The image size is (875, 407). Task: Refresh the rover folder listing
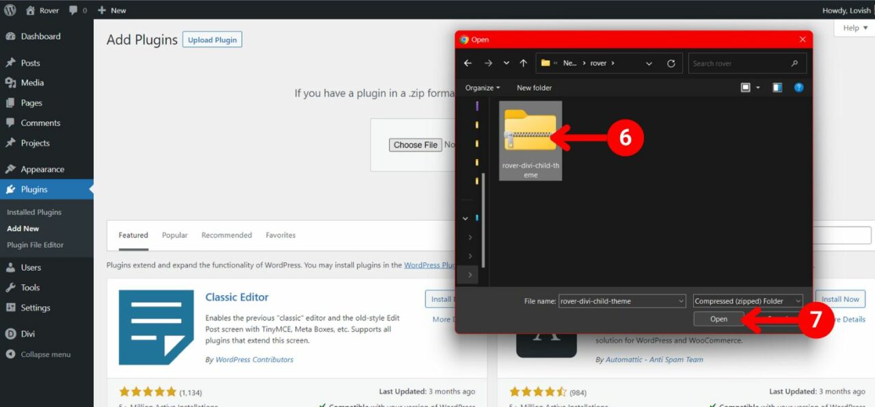tap(671, 64)
